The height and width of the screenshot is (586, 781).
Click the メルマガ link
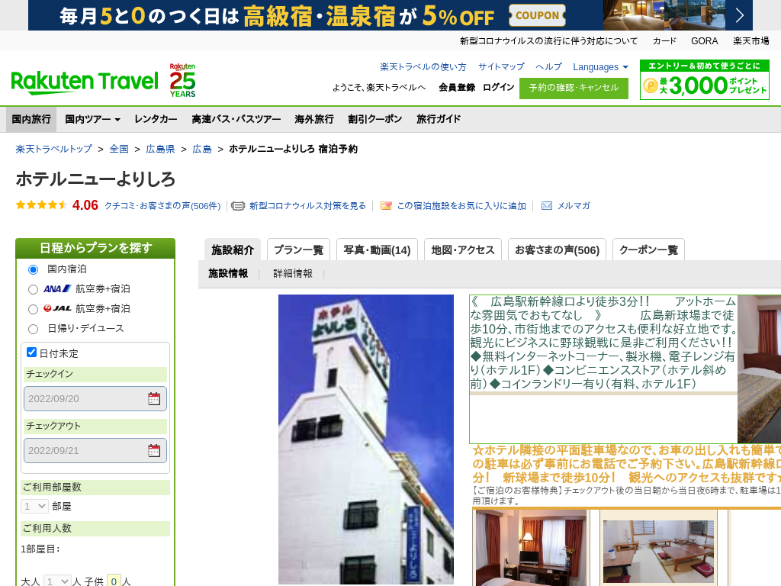coord(574,206)
